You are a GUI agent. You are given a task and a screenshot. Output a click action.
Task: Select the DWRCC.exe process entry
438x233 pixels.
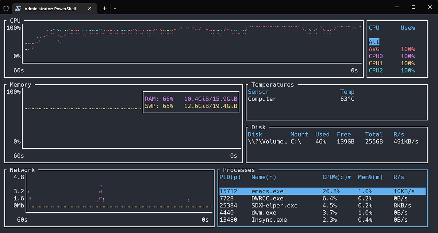point(267,198)
